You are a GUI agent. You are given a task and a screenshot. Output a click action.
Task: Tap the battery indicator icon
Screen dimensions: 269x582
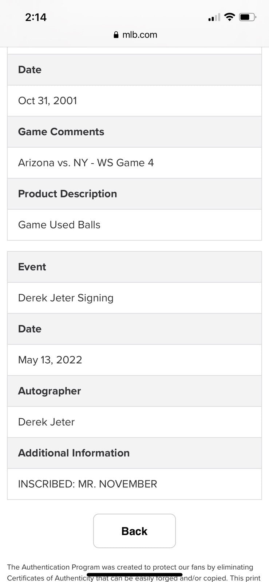[x=248, y=17]
